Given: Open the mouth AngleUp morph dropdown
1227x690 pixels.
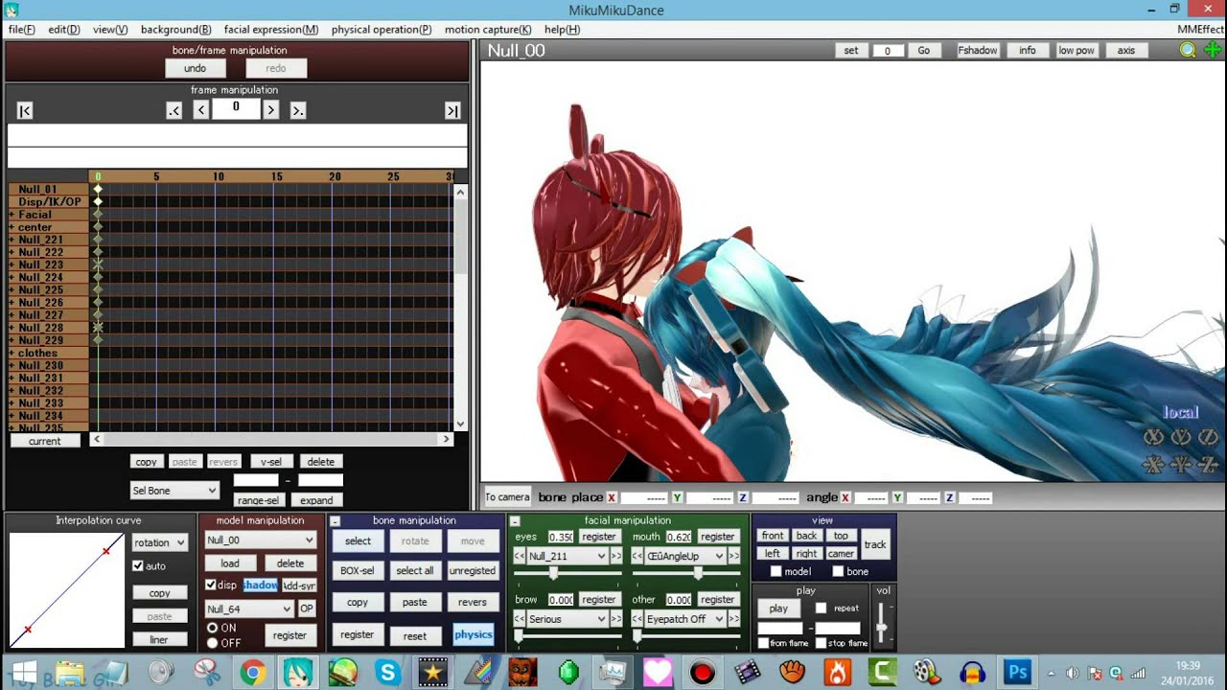Looking at the screenshot, I should coord(684,556).
